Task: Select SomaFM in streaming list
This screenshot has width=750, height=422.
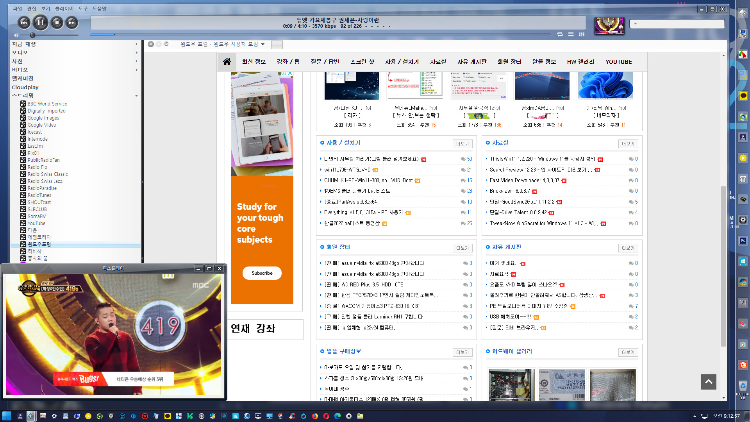Action: [x=37, y=216]
